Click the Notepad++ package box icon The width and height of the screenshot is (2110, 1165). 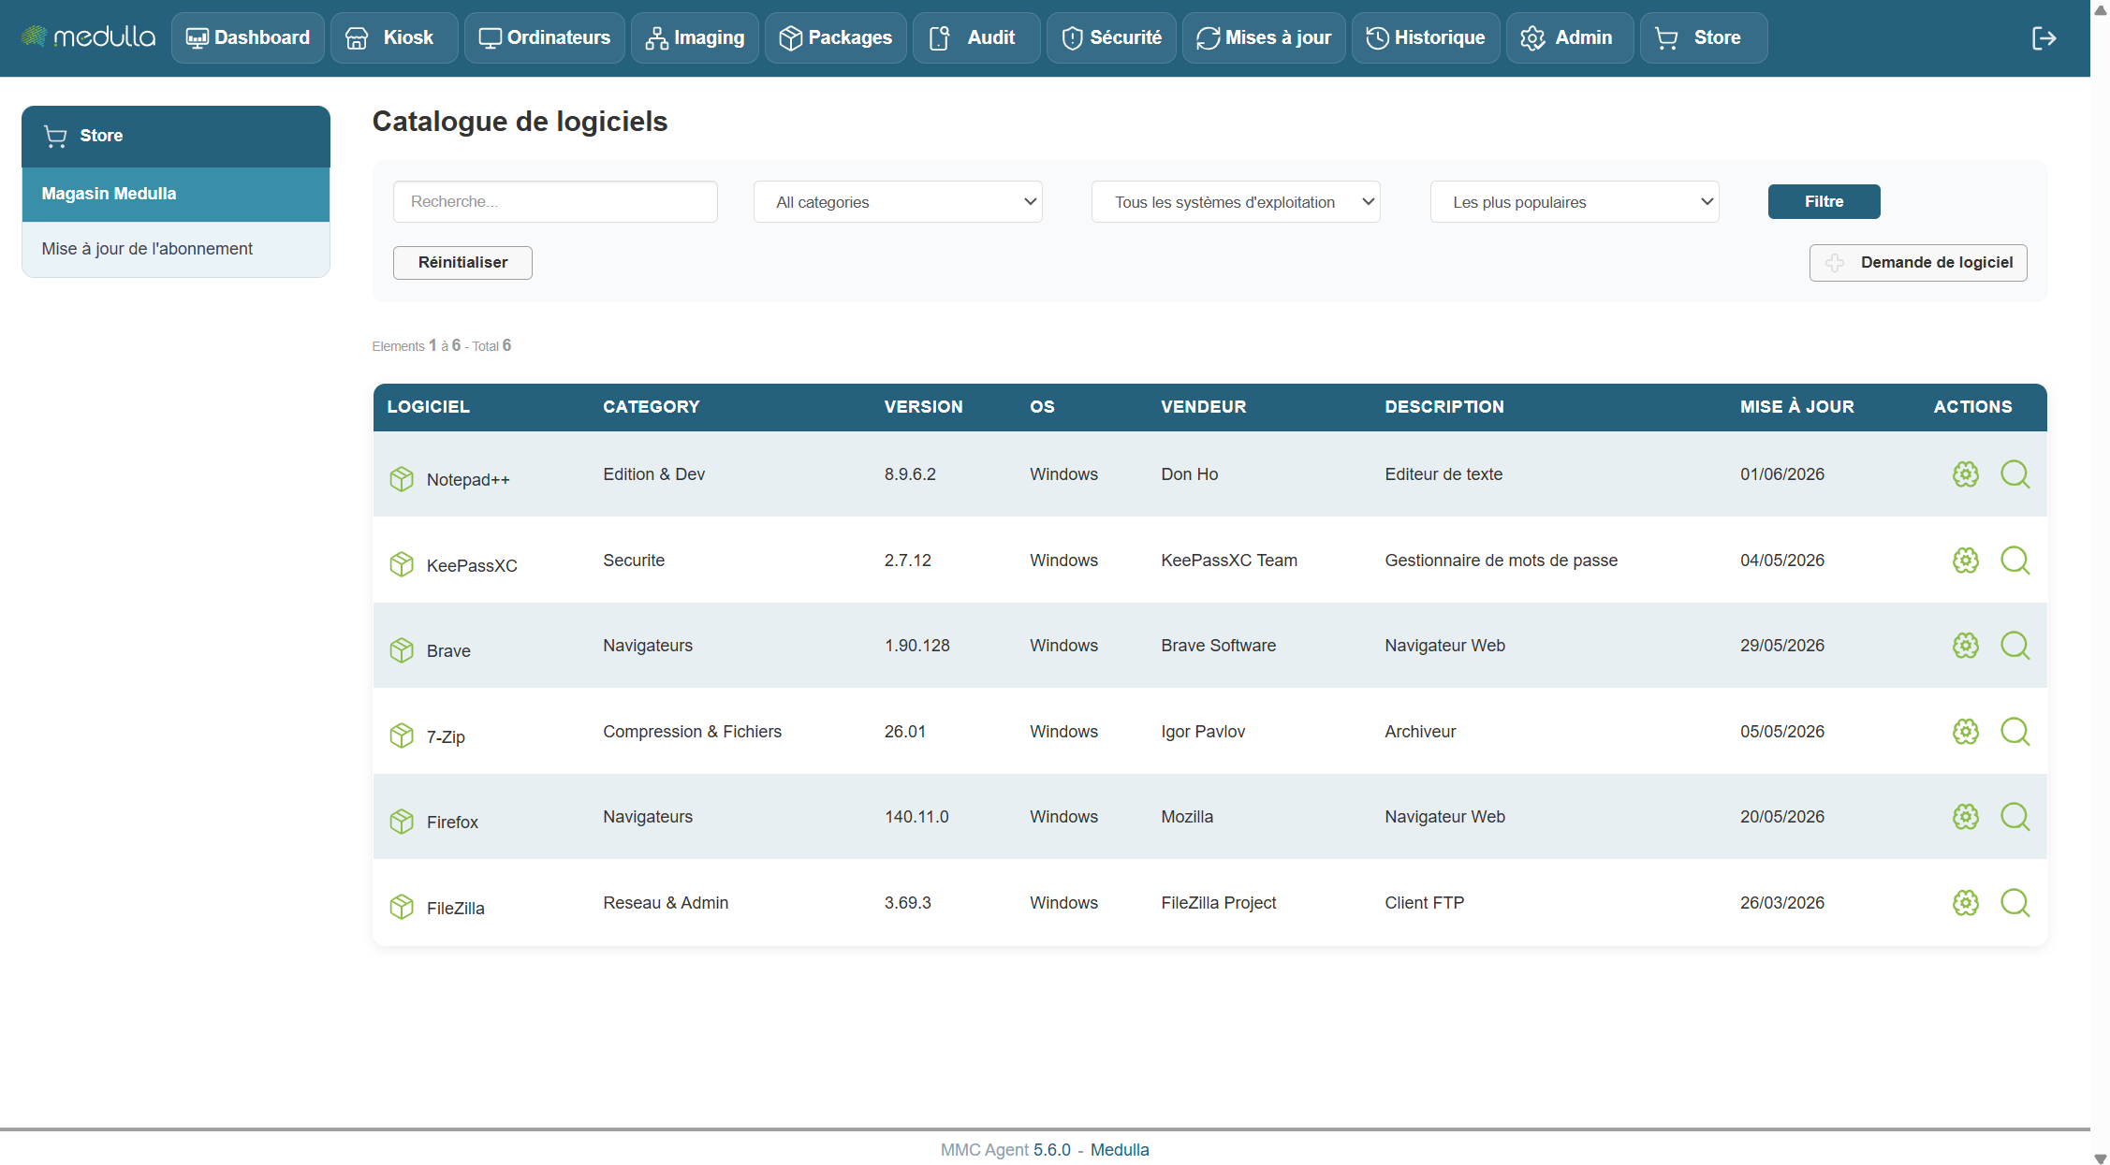tap(402, 479)
